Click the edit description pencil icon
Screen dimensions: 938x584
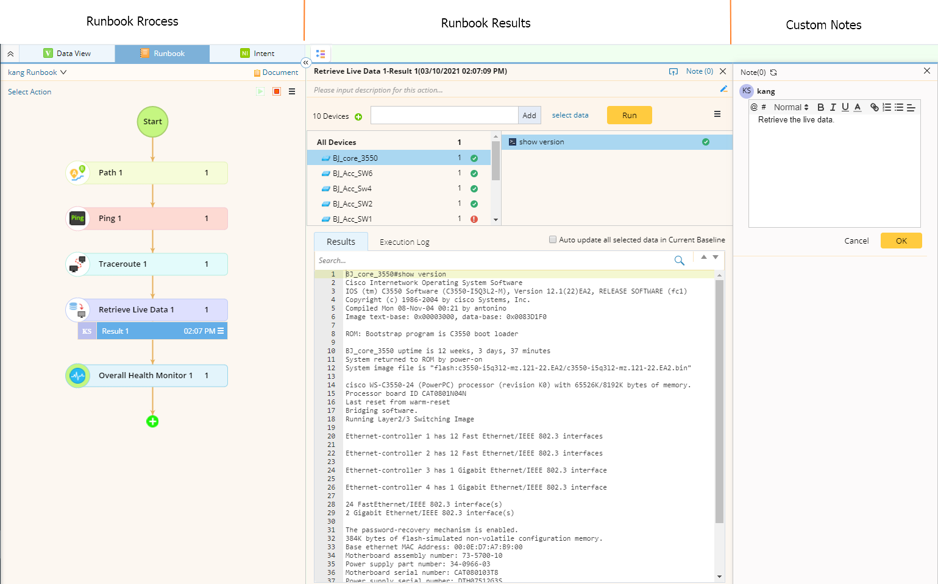click(723, 90)
